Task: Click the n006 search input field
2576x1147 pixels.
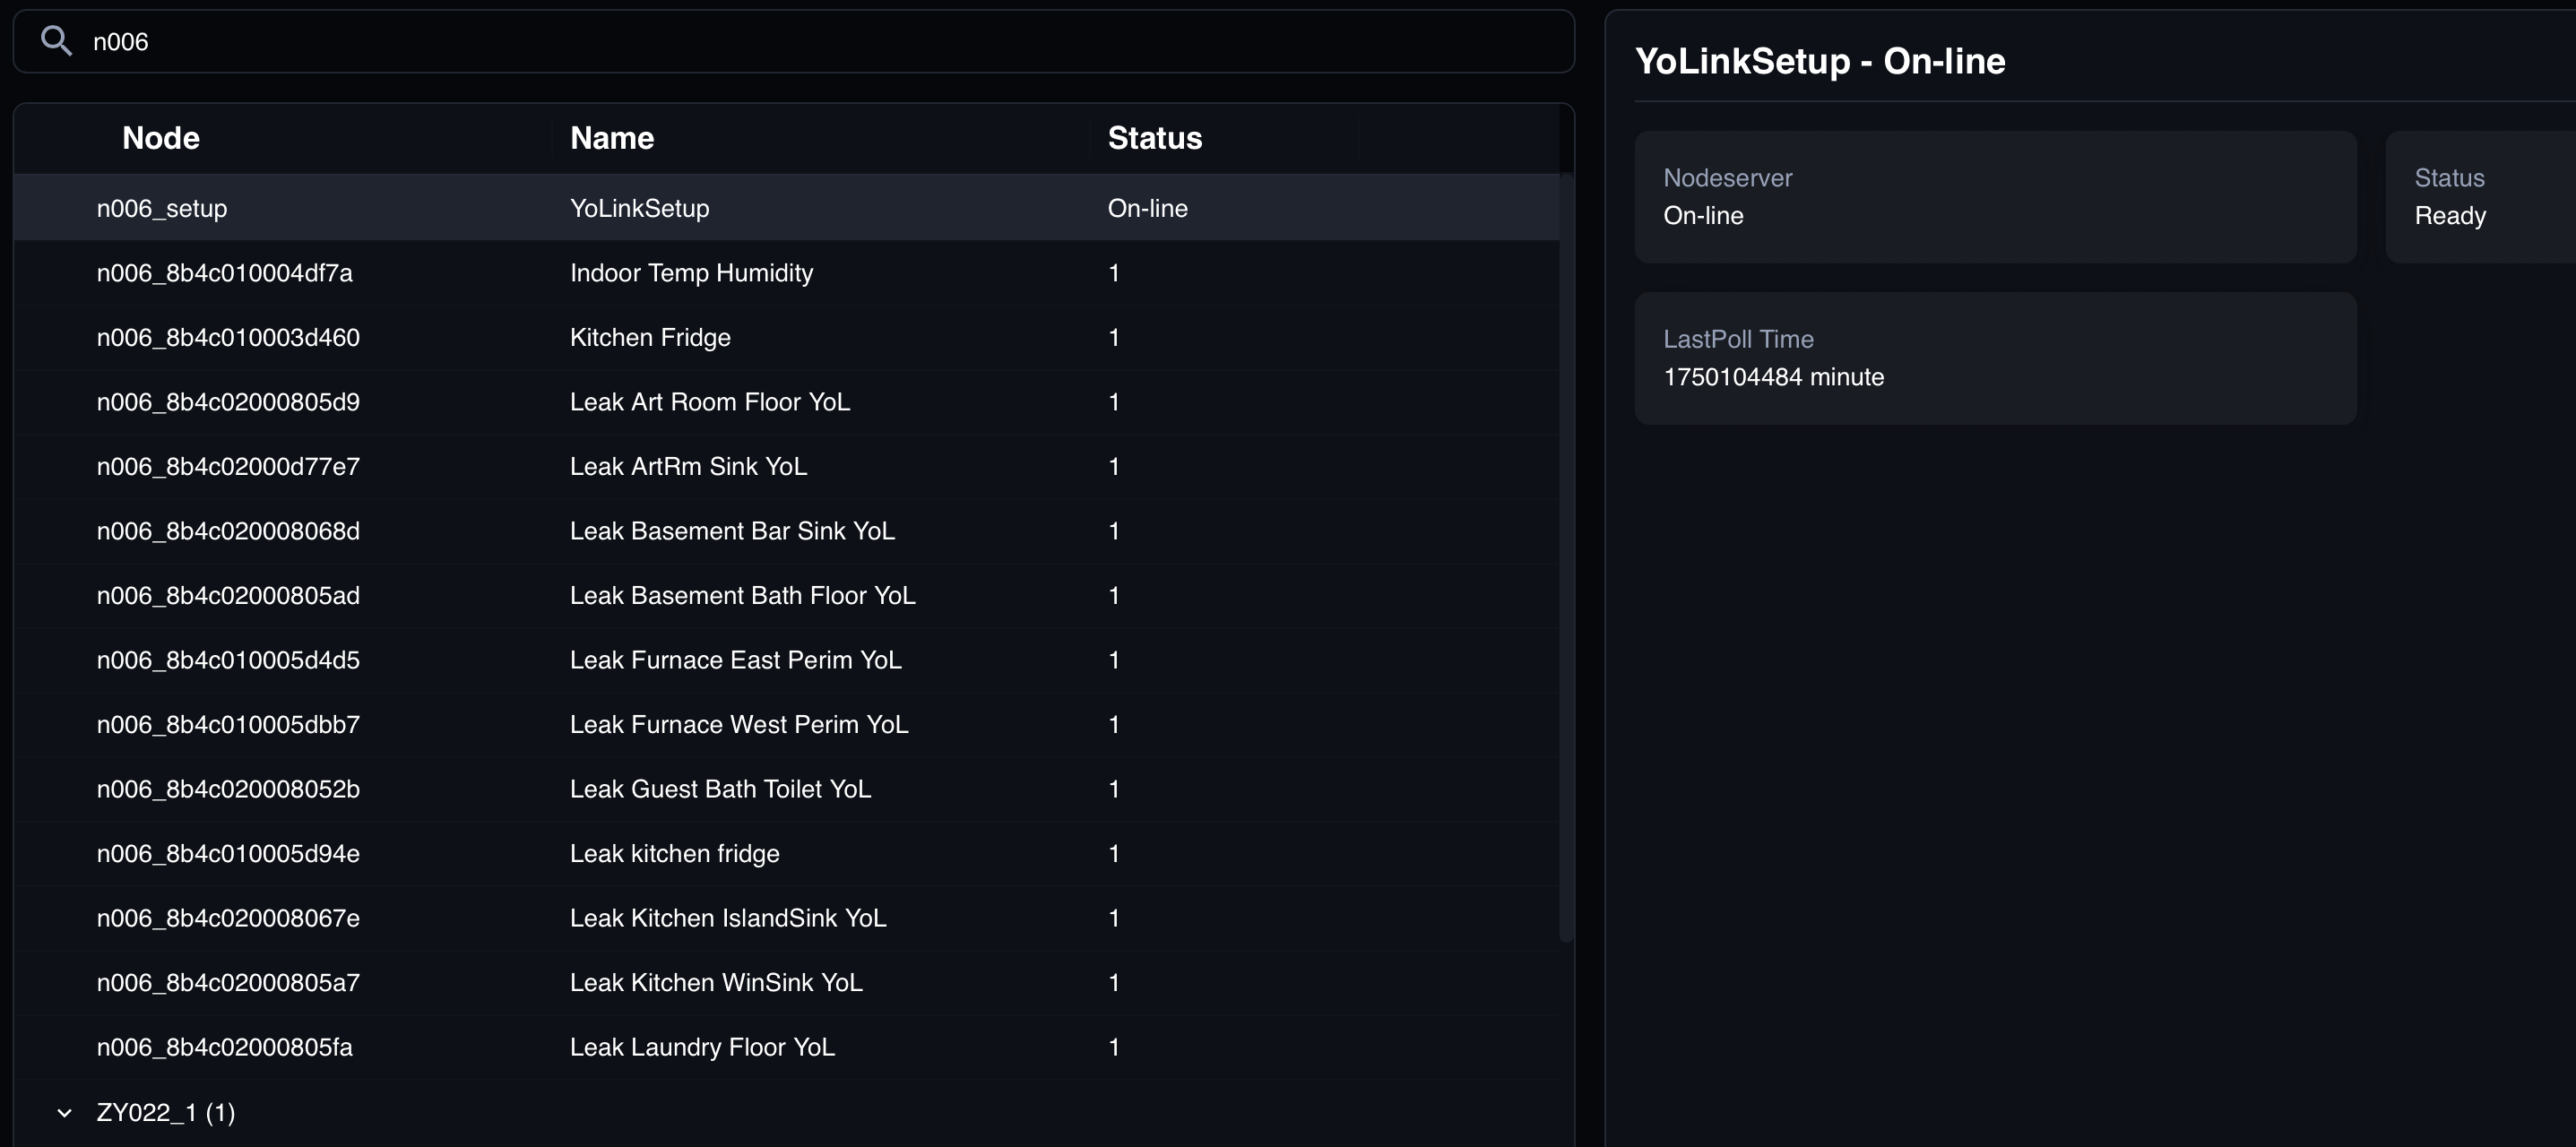Action: click(800, 42)
